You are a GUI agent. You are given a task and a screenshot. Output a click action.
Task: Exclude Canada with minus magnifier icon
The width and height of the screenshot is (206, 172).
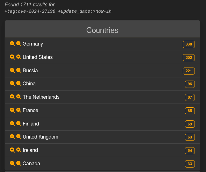[x=18, y=163]
